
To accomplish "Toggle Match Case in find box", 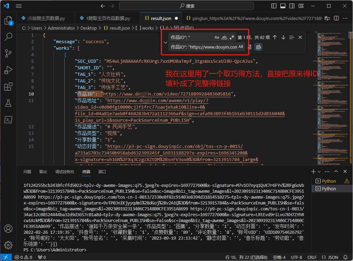I will point(217,37).
